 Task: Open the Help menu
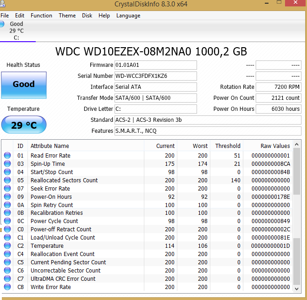pyautogui.click(x=104, y=16)
